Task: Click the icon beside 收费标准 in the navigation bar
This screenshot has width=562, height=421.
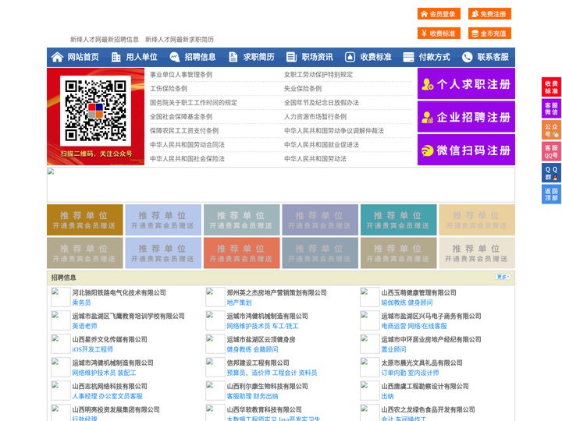Action: point(350,57)
